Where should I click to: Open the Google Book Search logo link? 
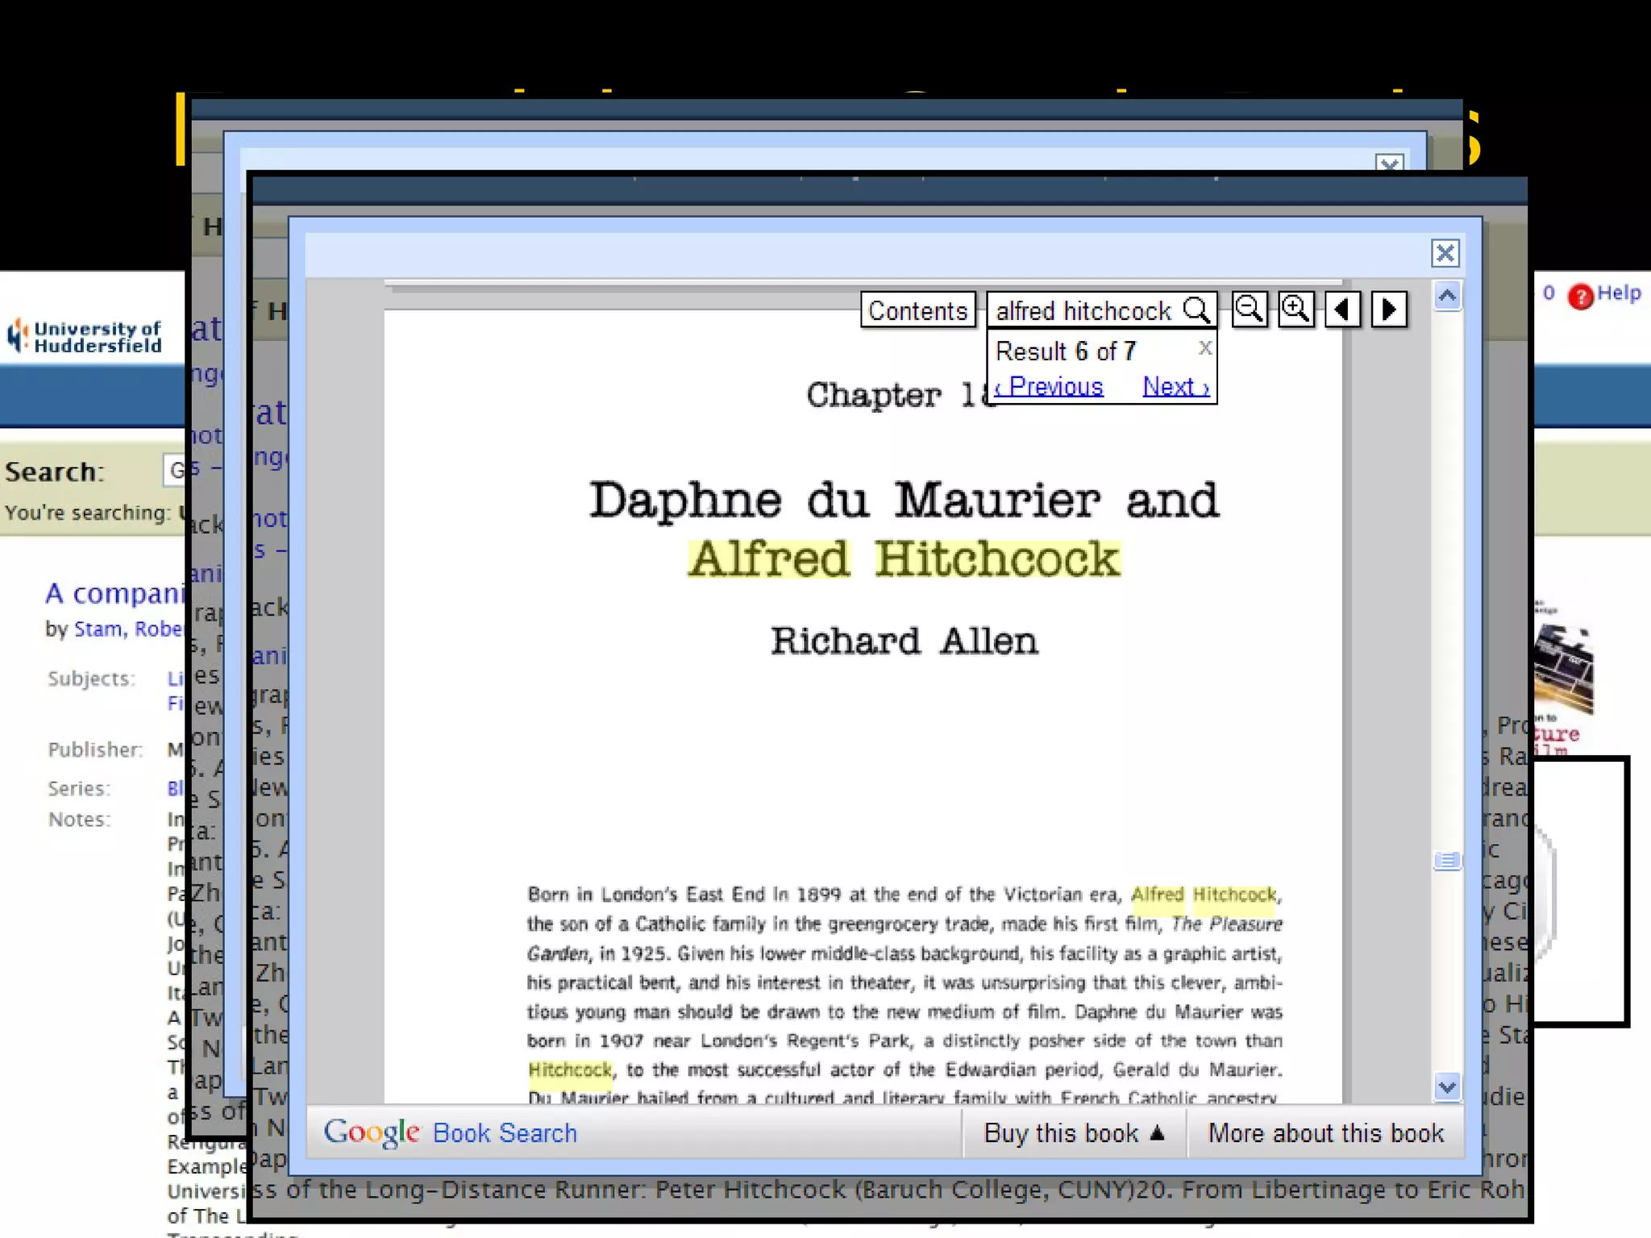point(451,1133)
